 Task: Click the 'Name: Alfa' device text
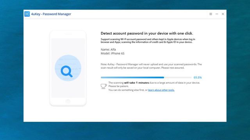[108, 49]
